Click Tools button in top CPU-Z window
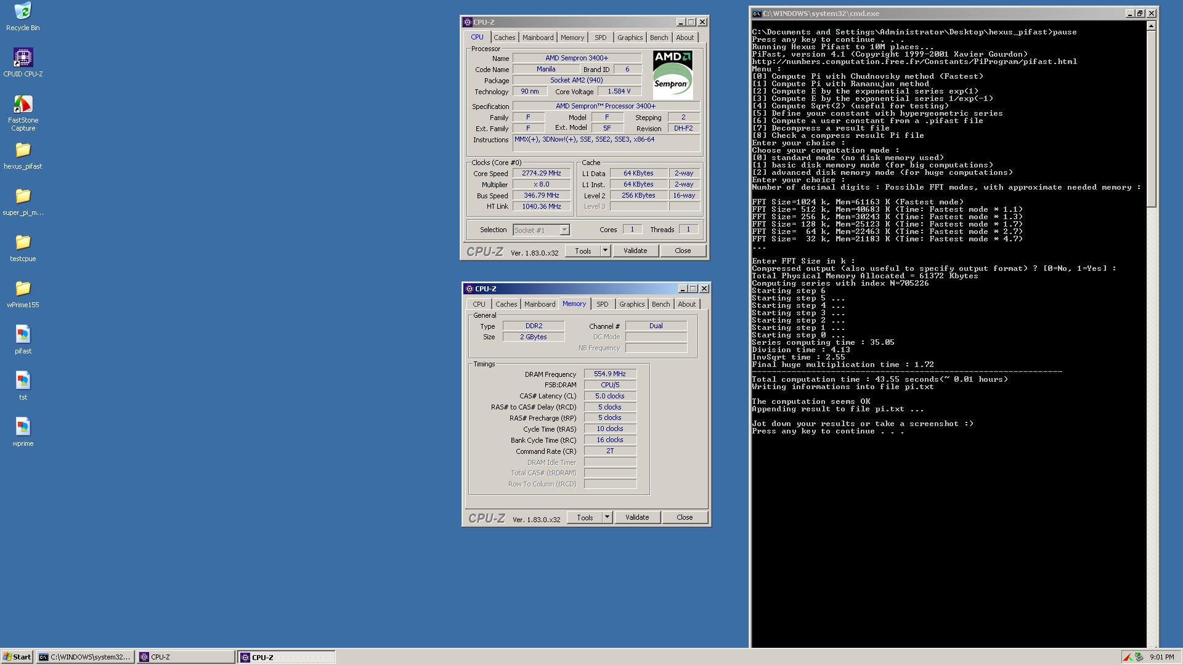 (583, 251)
